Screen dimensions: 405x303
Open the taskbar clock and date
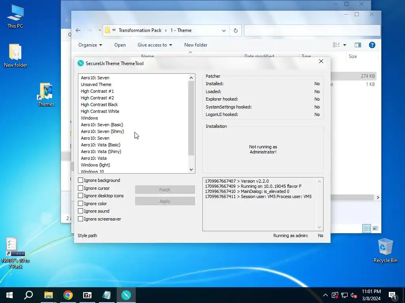tap(371, 295)
